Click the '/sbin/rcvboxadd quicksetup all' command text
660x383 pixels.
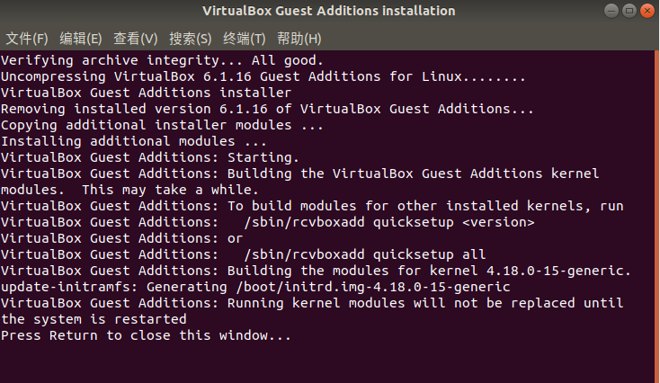pyautogui.click(x=365, y=254)
